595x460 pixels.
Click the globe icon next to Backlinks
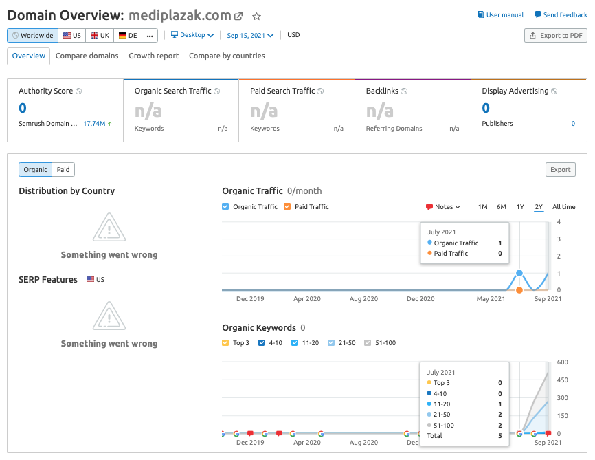pos(405,91)
